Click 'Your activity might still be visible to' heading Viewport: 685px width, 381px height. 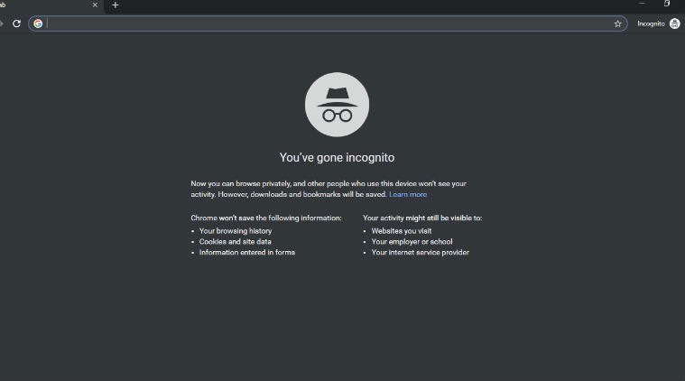tap(422, 218)
